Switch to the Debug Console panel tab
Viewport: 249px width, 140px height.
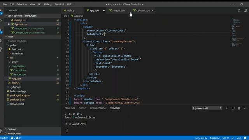click(98, 108)
